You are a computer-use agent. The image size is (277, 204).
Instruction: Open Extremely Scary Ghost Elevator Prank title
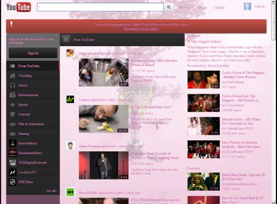[x=154, y=63]
